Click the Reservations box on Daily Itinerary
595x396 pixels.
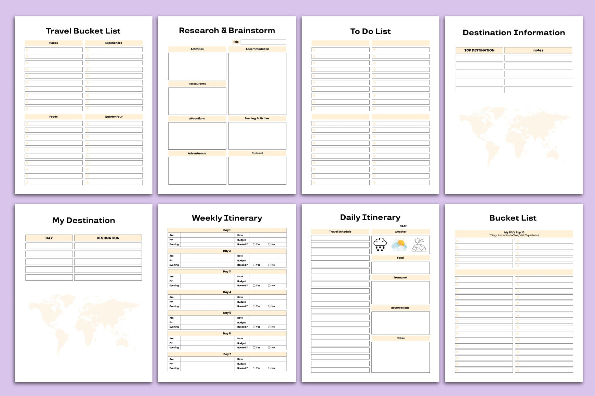[x=400, y=323]
